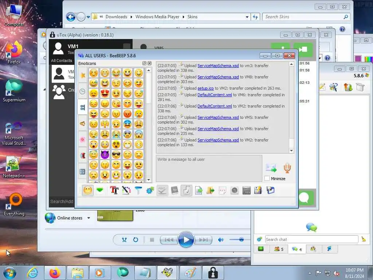
Task: Click BeeBEEP bee icon in taskbar
Action: [167, 273]
